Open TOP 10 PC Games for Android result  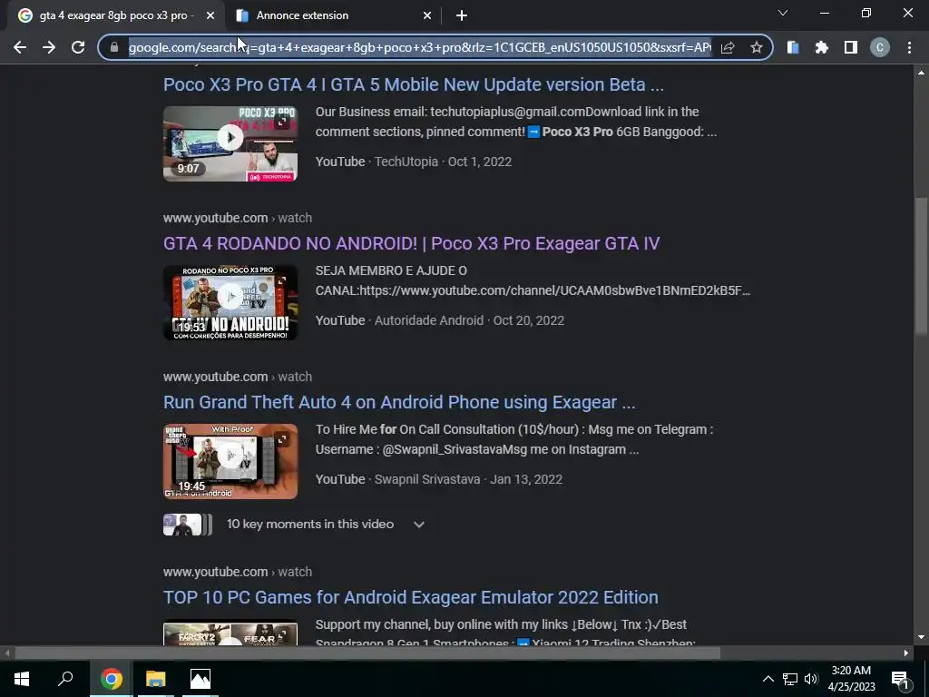(411, 597)
